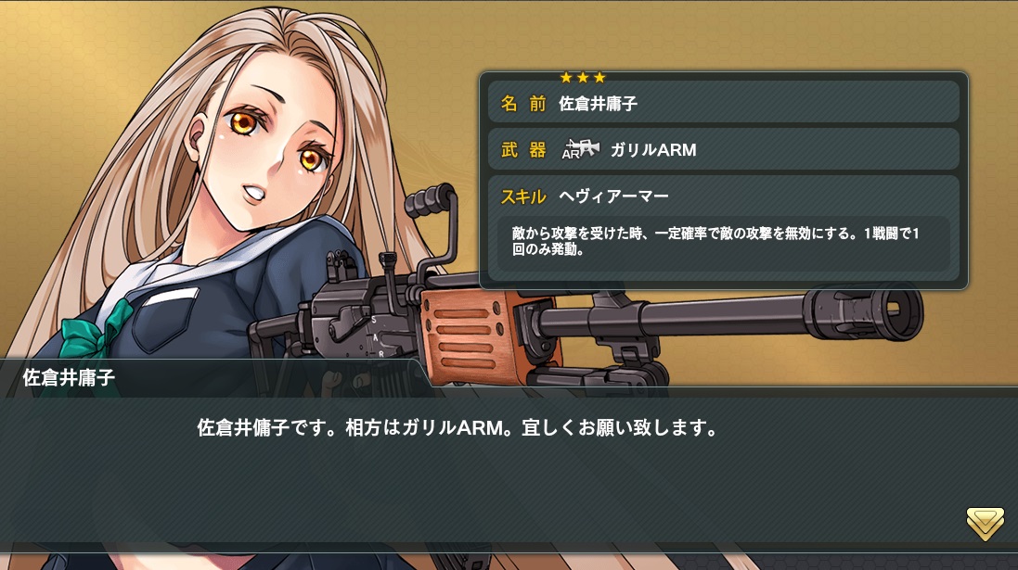
Task: Select the middle gold rarity star
Action: point(583,78)
